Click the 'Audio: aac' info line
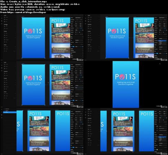The width and height of the screenshot is (168, 155). pos(30,7)
